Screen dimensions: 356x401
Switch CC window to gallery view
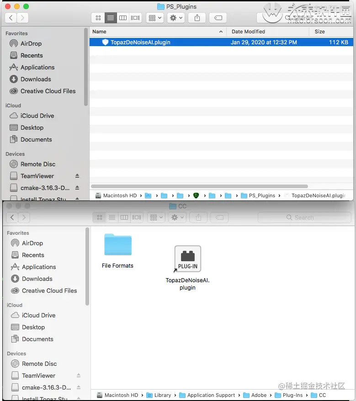pyautogui.click(x=136, y=218)
